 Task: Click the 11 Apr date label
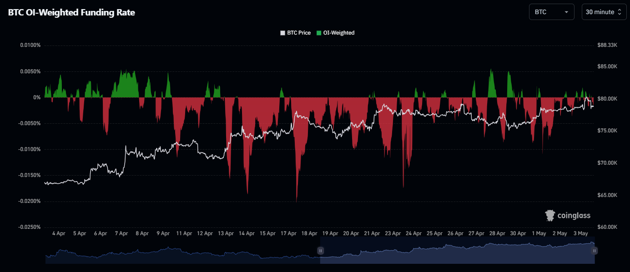184,233
